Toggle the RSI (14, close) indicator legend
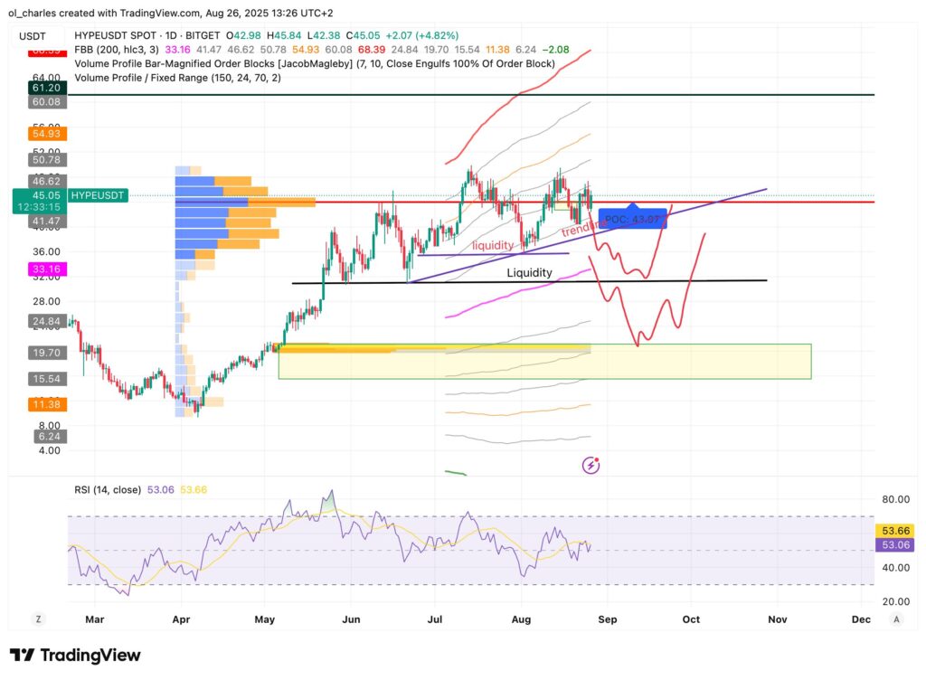 [108, 490]
